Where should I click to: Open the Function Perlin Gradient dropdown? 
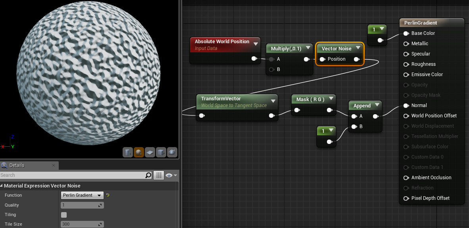coord(82,195)
